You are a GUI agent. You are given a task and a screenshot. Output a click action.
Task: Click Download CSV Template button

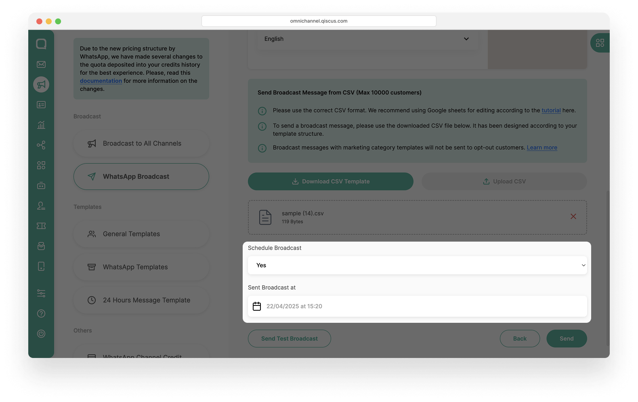pos(331,181)
